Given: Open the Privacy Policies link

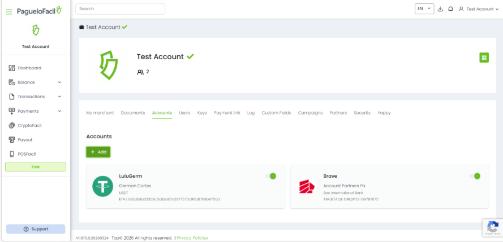Looking at the screenshot, I should tap(192, 238).
